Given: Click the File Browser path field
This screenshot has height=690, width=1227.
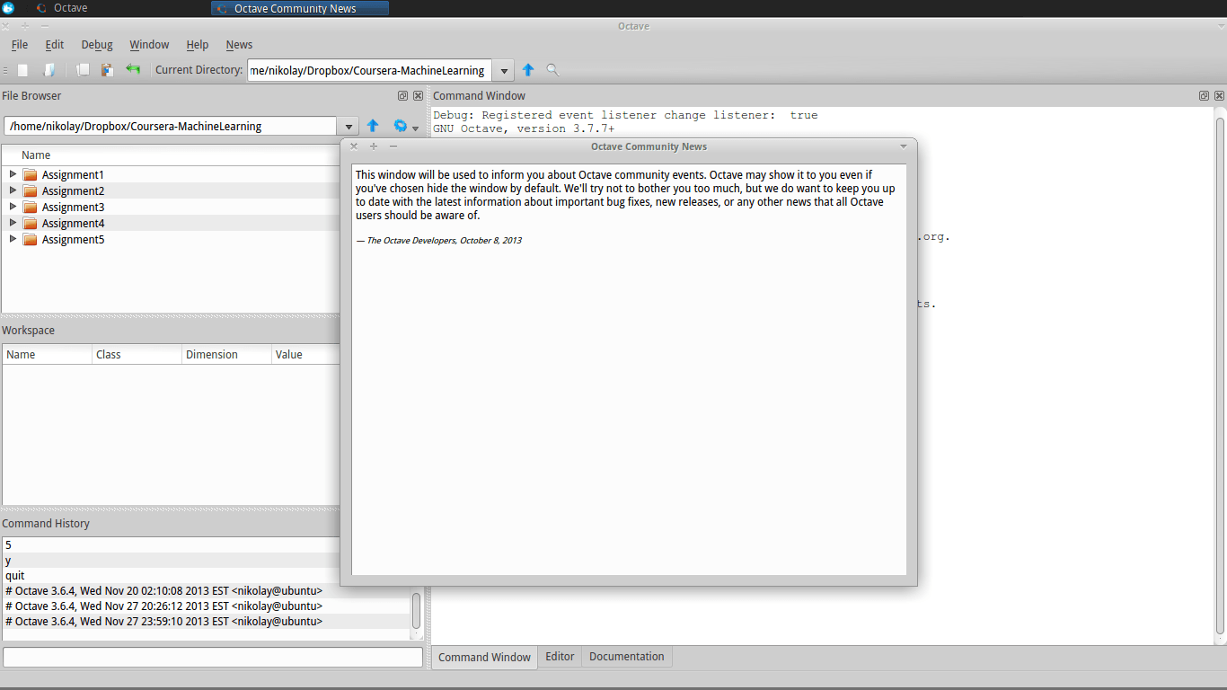Looking at the screenshot, I should [171, 127].
